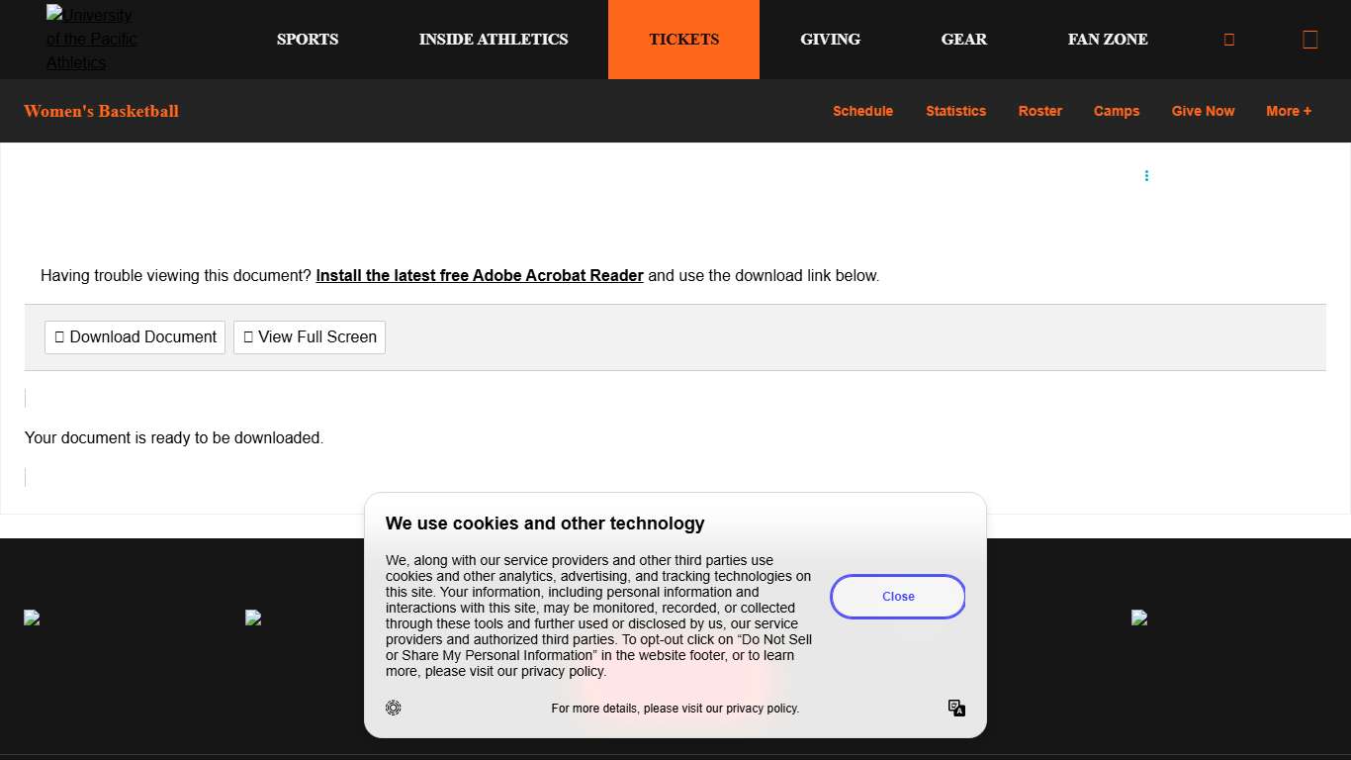Click the rightmost footer sponsor image
The image size is (1351, 760).
click(x=1139, y=617)
